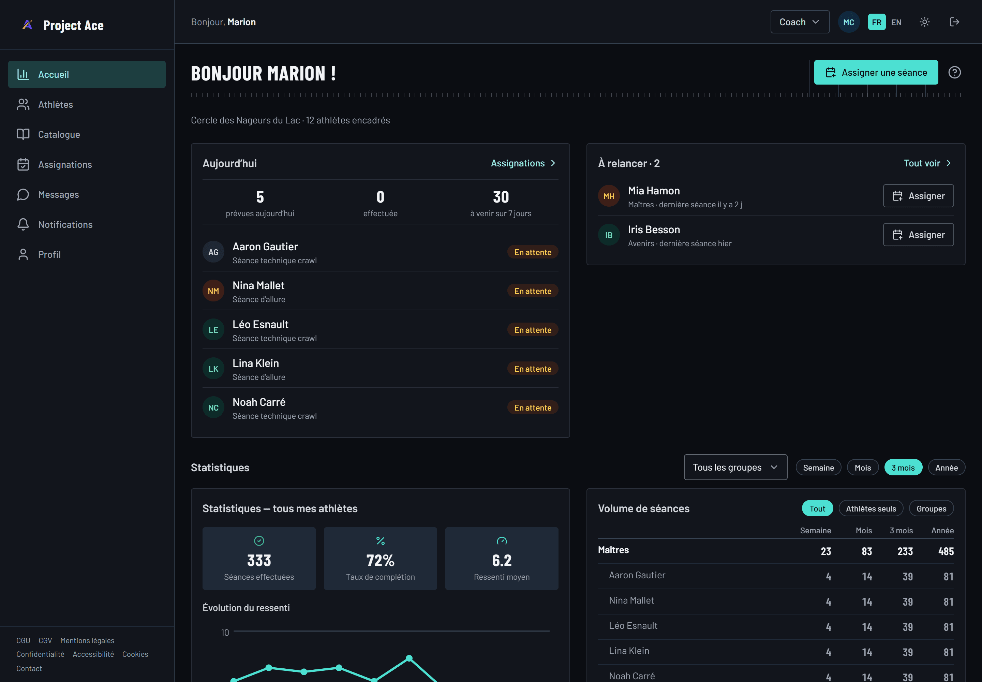
Task: Click Iris Besson's IB avatar
Action: (609, 235)
